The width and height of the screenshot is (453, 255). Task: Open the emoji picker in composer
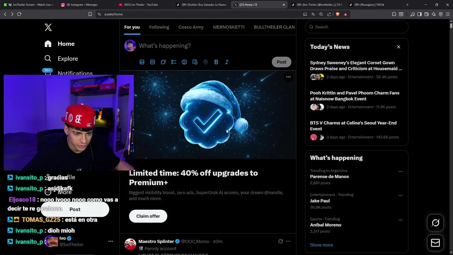pos(184,62)
